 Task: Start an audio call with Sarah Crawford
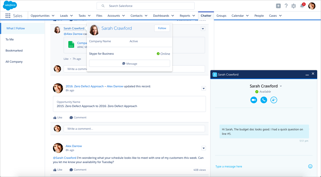264,100
